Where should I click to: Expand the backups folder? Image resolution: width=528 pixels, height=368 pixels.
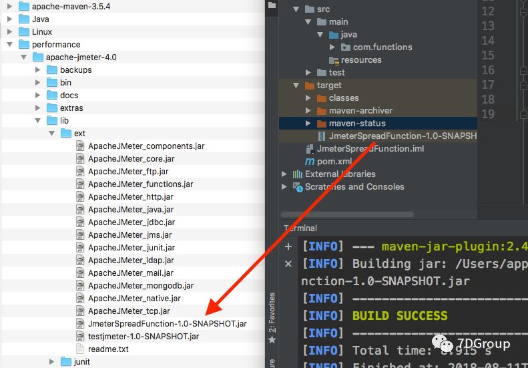(x=37, y=69)
